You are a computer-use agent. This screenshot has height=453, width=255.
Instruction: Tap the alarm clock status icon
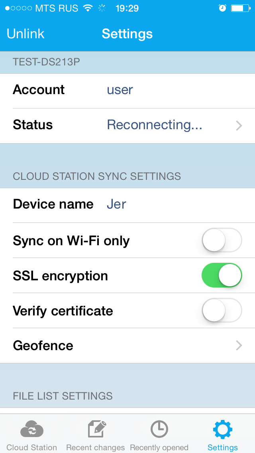222,8
